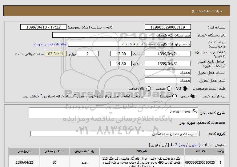The height and width of the screenshot is (167, 237).
Task: Click the product name starting رنگ نما پوشرنگ
Action: click(x=142, y=162)
